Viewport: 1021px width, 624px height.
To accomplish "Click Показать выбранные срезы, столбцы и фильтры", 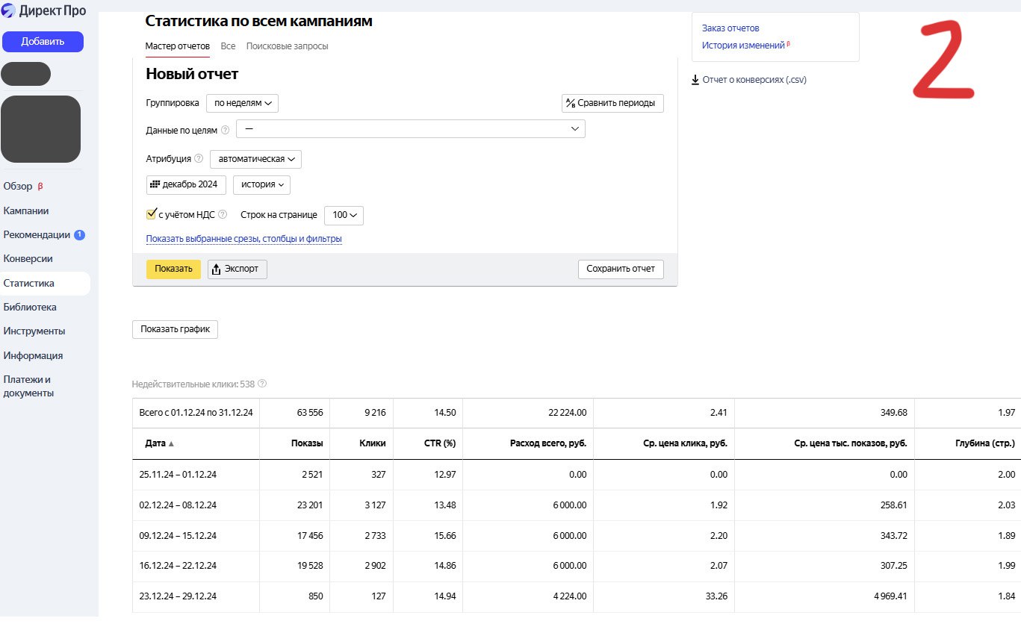I will tap(244, 239).
